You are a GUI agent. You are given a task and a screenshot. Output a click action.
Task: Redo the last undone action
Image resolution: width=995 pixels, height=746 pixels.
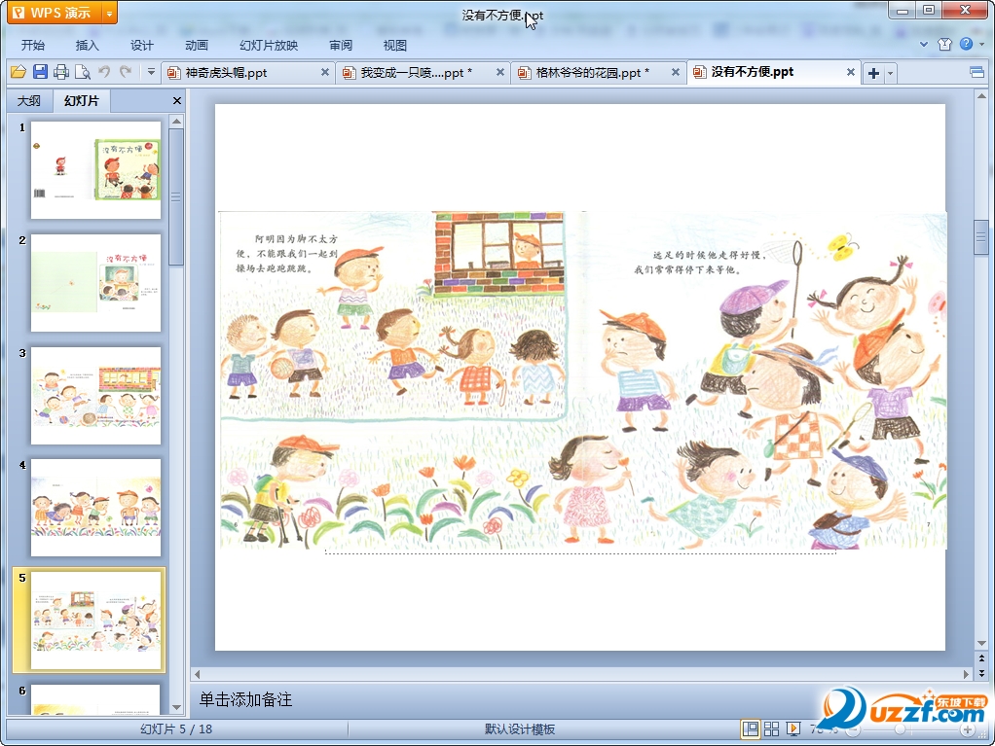point(126,72)
